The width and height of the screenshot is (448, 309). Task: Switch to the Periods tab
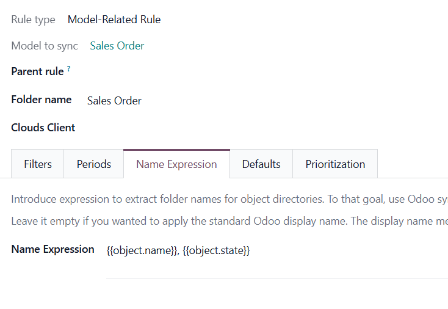(x=94, y=164)
